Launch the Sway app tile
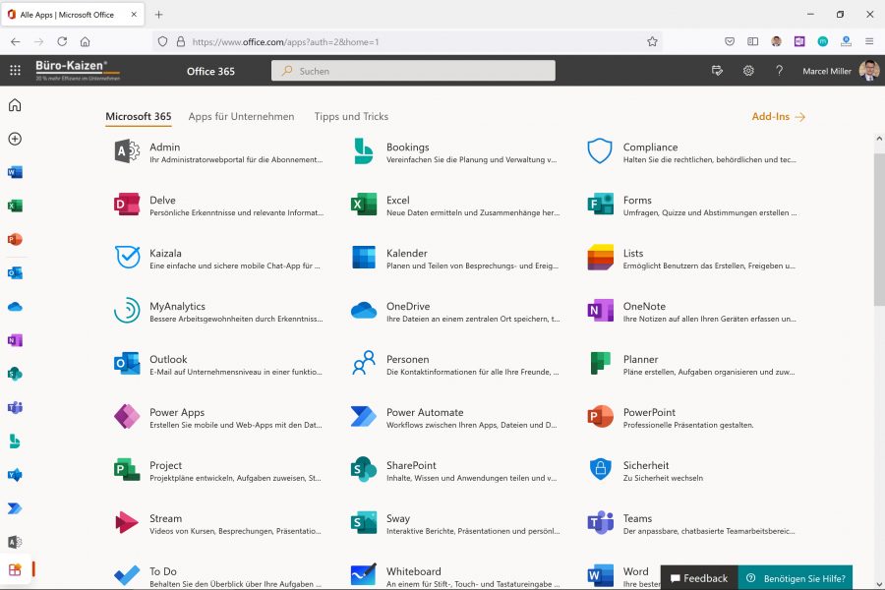The image size is (885, 590). pyautogui.click(x=456, y=523)
